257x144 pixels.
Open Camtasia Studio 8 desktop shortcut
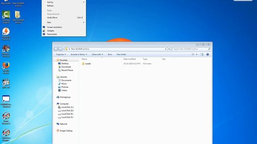6,17
